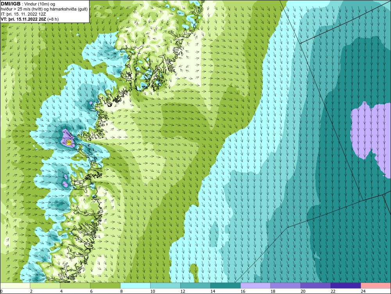Image resolution: width=391 pixels, height=294 pixels.
Task: Click the legend scale label '22'
Action: (x=333, y=291)
